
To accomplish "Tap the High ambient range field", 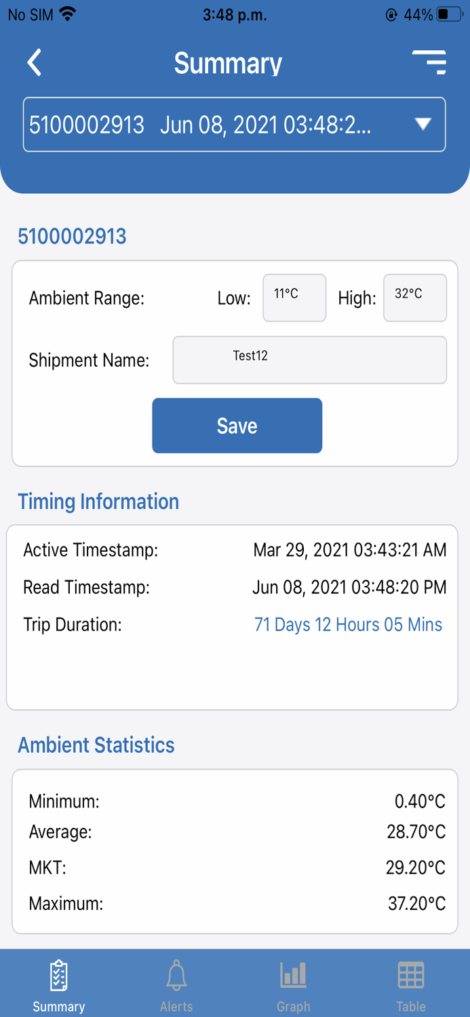I will (414, 298).
